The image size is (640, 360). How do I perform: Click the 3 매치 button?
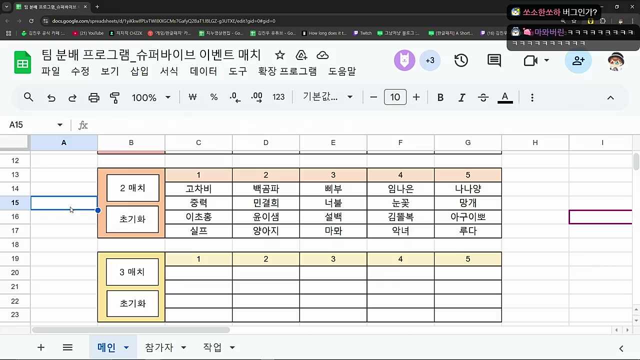(132, 272)
